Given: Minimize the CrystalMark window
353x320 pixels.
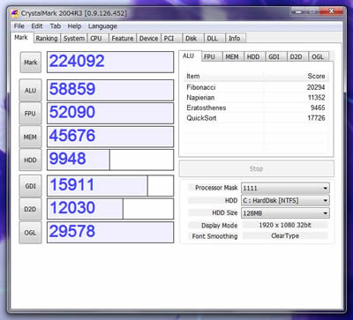Looking at the screenshot, I should 298,11.
